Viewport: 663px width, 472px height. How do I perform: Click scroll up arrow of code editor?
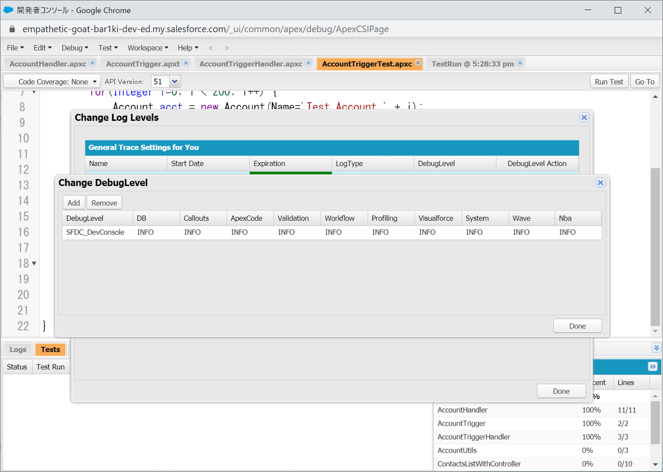(655, 96)
